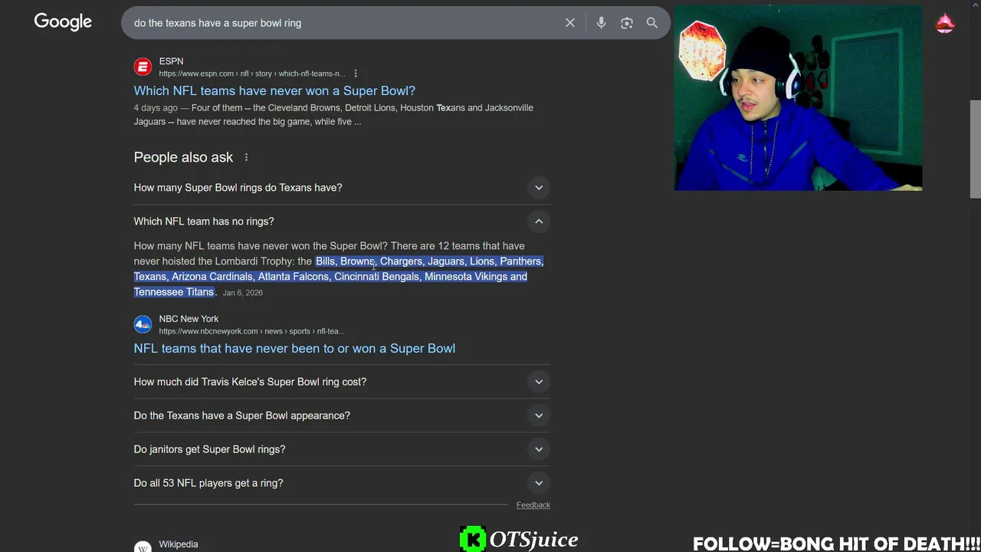Viewport: 981px width, 552px height.
Task: Expand "How many Super Bowl rings do Texans have?"
Action: [x=342, y=188]
